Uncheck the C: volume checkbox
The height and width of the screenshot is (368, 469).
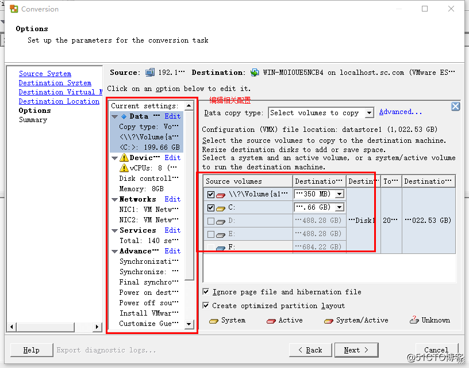tap(210, 208)
